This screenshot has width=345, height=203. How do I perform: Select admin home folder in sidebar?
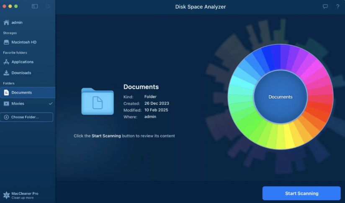(x=28, y=23)
